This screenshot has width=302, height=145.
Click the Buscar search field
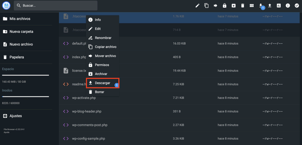[56, 6]
